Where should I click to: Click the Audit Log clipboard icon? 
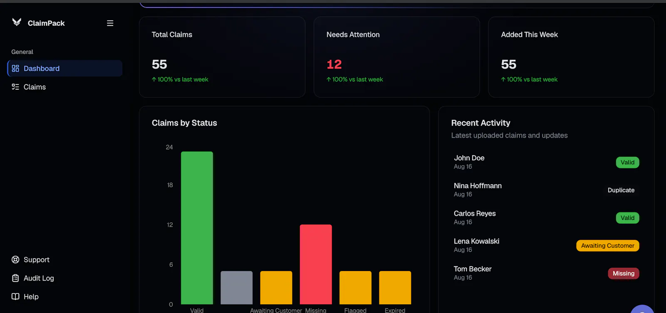click(x=15, y=278)
